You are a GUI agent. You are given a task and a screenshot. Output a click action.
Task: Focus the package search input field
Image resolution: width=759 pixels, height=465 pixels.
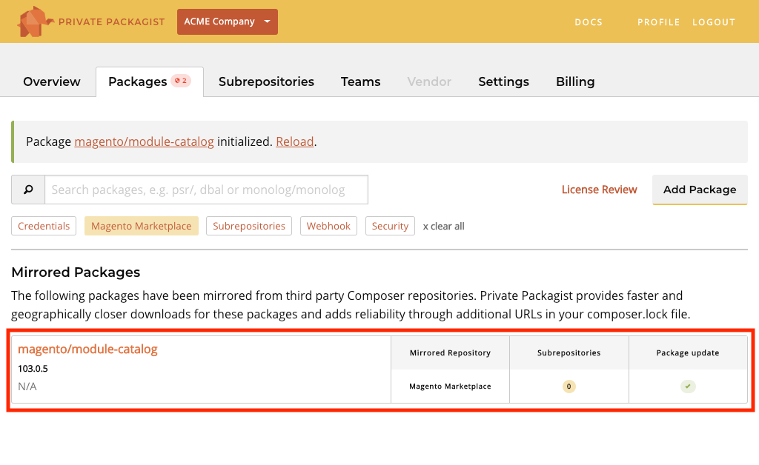[206, 190]
